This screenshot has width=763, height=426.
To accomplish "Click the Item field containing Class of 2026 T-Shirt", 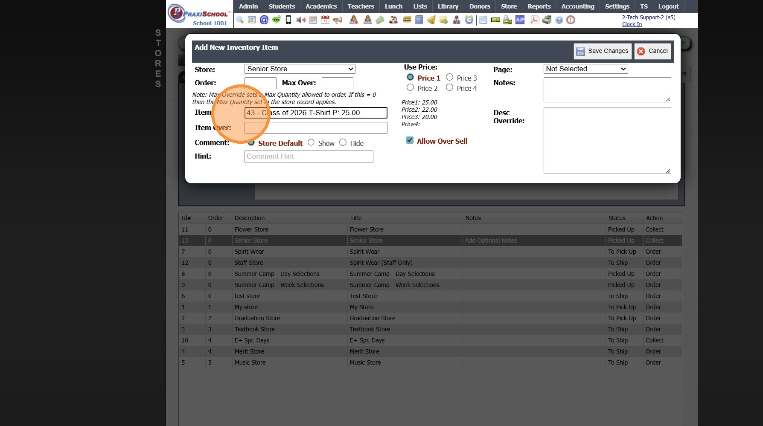I will coord(316,113).
